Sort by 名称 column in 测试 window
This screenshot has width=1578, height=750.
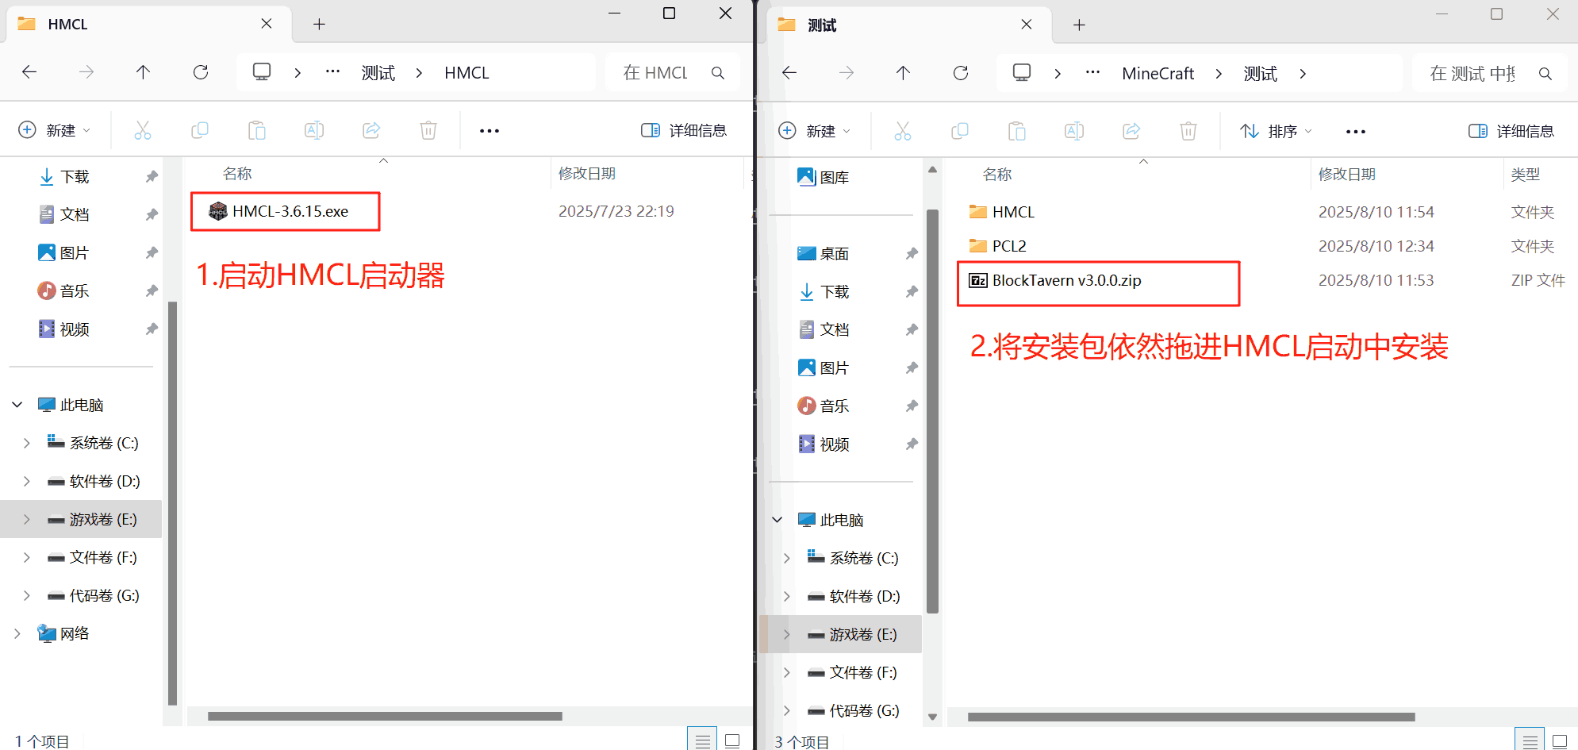coord(997,174)
